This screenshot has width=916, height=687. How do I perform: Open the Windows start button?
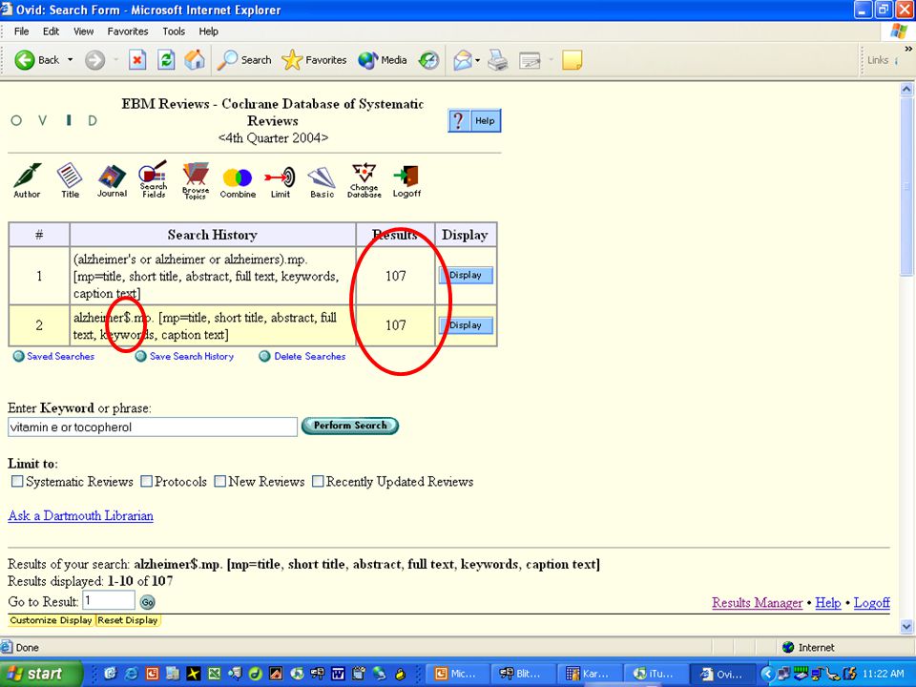[41, 674]
